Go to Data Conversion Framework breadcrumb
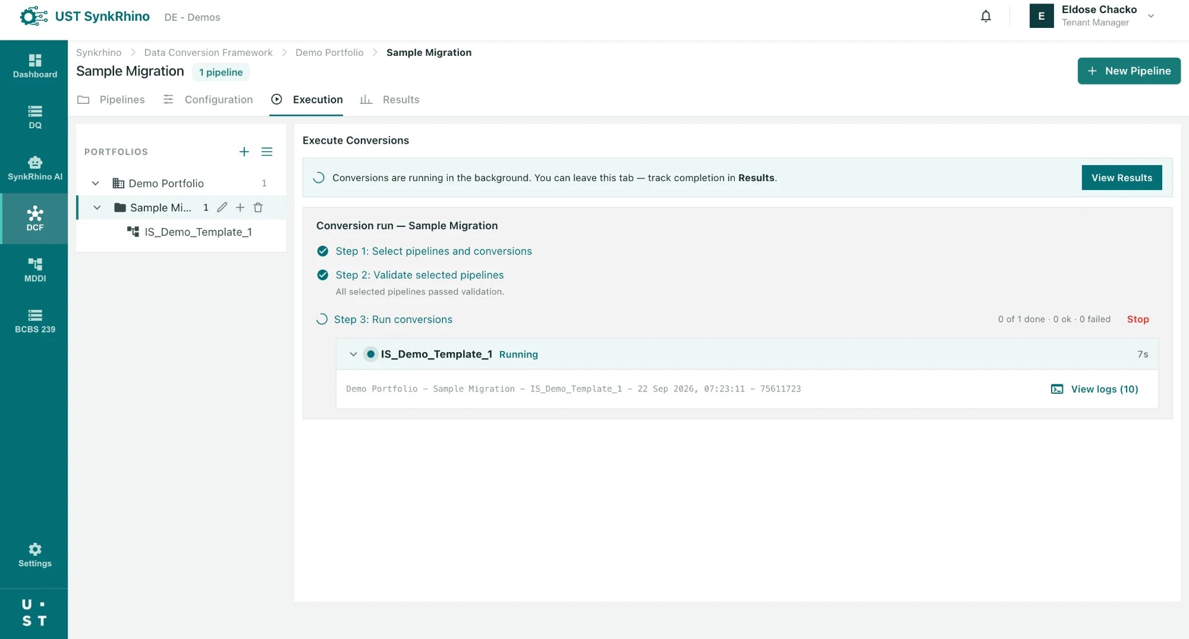The width and height of the screenshot is (1189, 639). pos(208,52)
